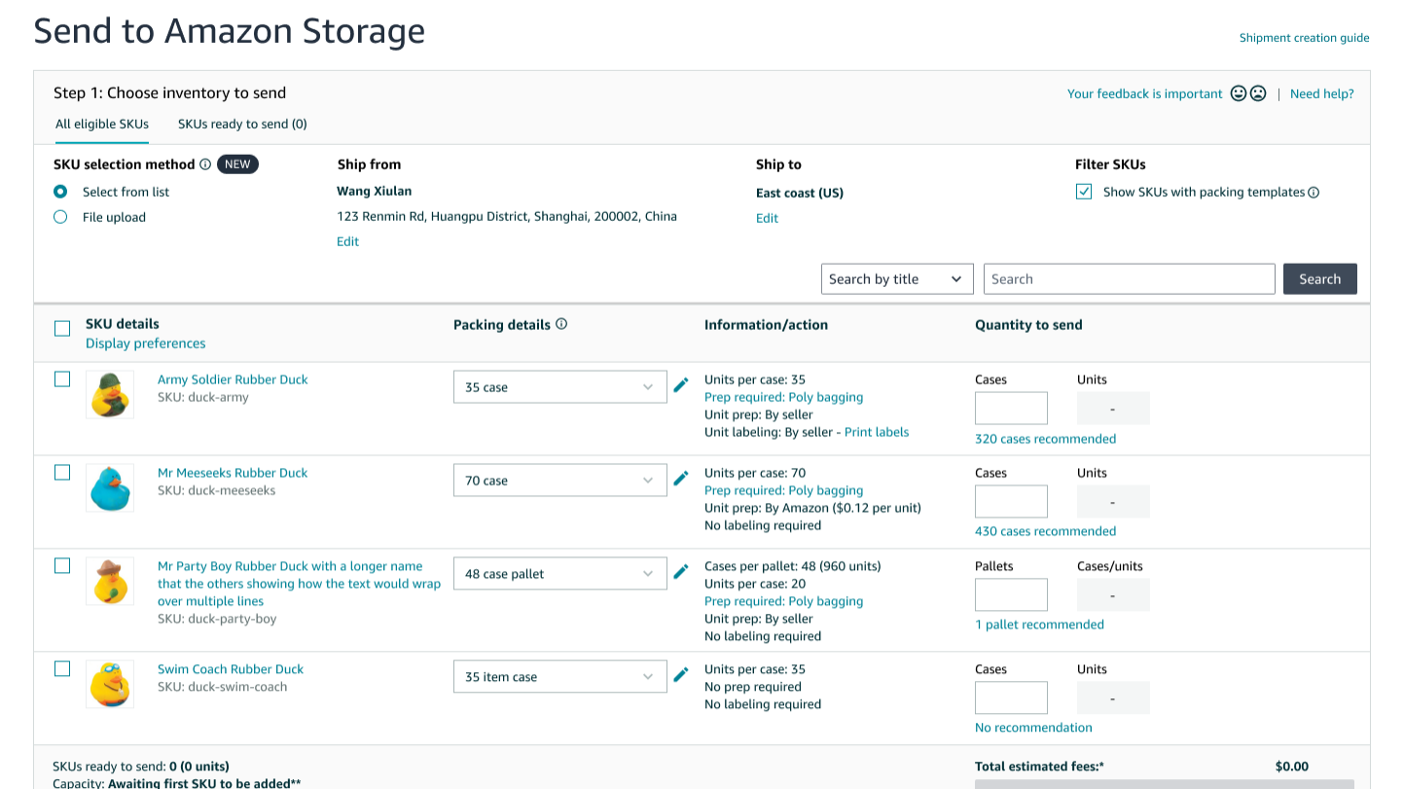Open Display preferences link
Image resolution: width=1404 pixels, height=789 pixels.
click(x=146, y=343)
